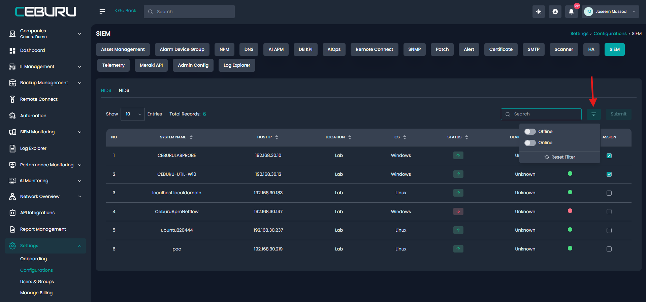Toggle the hamburger menu icon
Screen dimensions: 646x302
coord(102,11)
